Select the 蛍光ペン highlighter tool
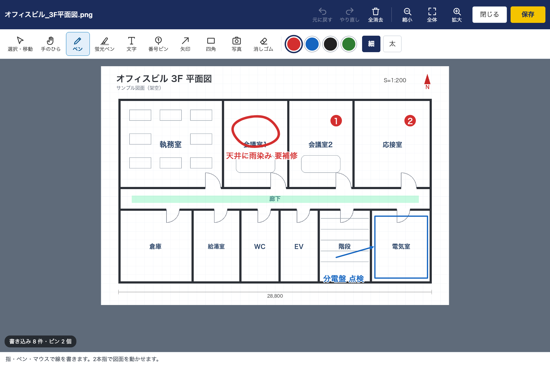Screen dimensions: 550x366 [105, 44]
